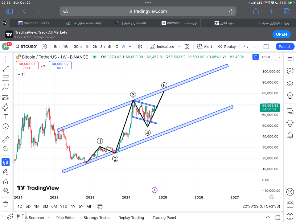Screen dimensions: 296x222
Task: Select the trend line drawing tool
Action: 6,69
